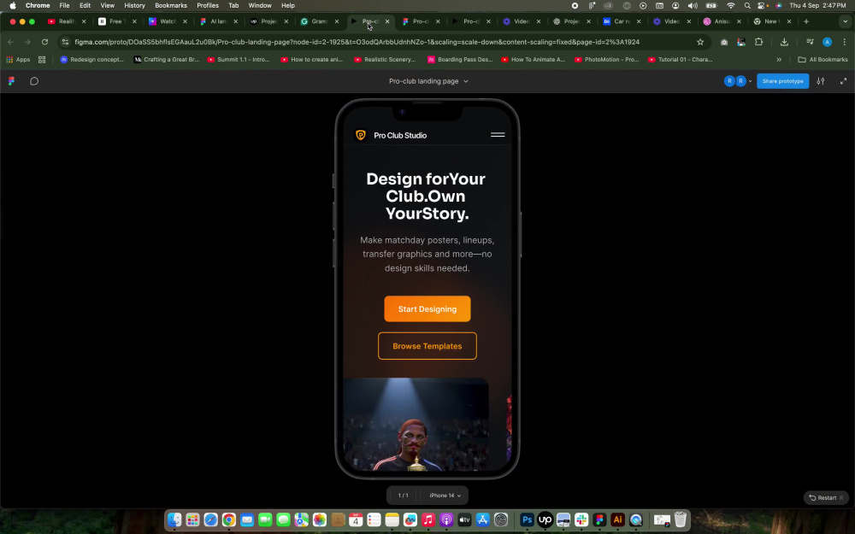Image resolution: width=855 pixels, height=534 pixels.
Task: Click the Wi-Fi status icon in menu bar
Action: [731, 5]
